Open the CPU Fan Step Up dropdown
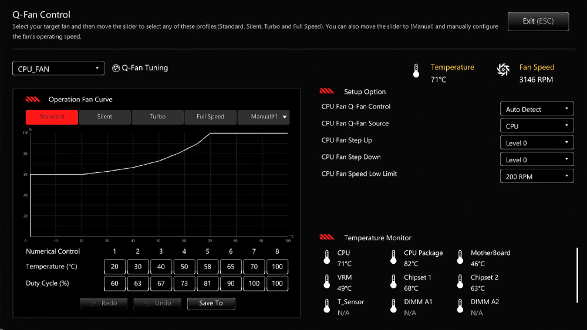The height and width of the screenshot is (330, 587). (x=537, y=143)
